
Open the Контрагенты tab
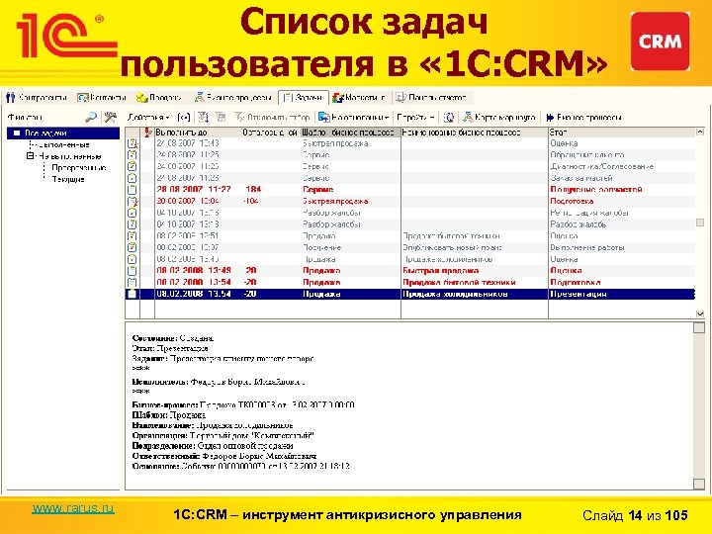[x=37, y=97]
